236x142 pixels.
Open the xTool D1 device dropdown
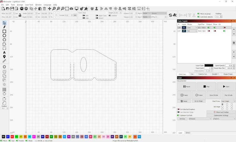[224, 119]
